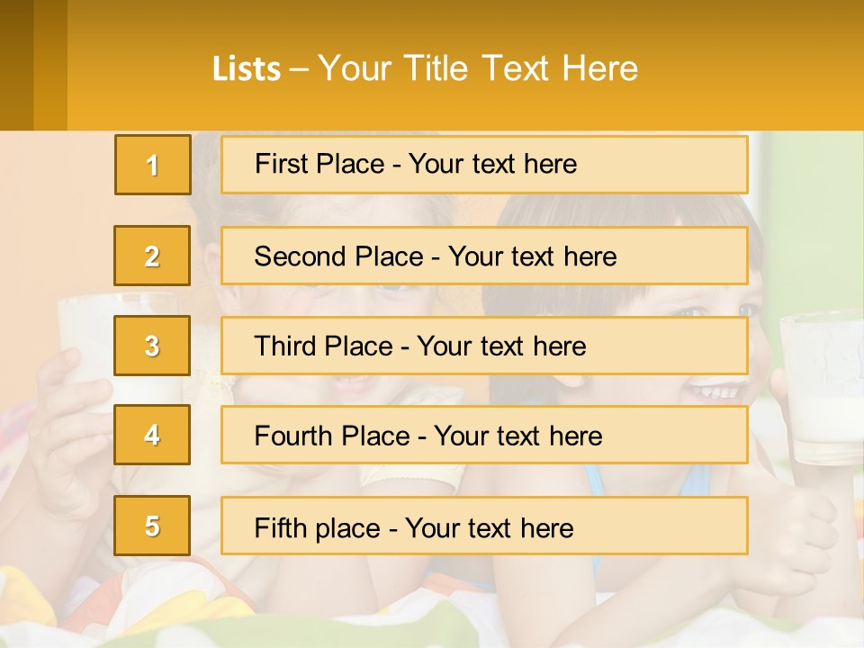Click the number 1 box
This screenshot has height=648, width=864.
tap(153, 165)
